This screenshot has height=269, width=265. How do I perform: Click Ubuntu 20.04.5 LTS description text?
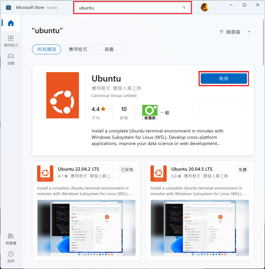(198, 191)
